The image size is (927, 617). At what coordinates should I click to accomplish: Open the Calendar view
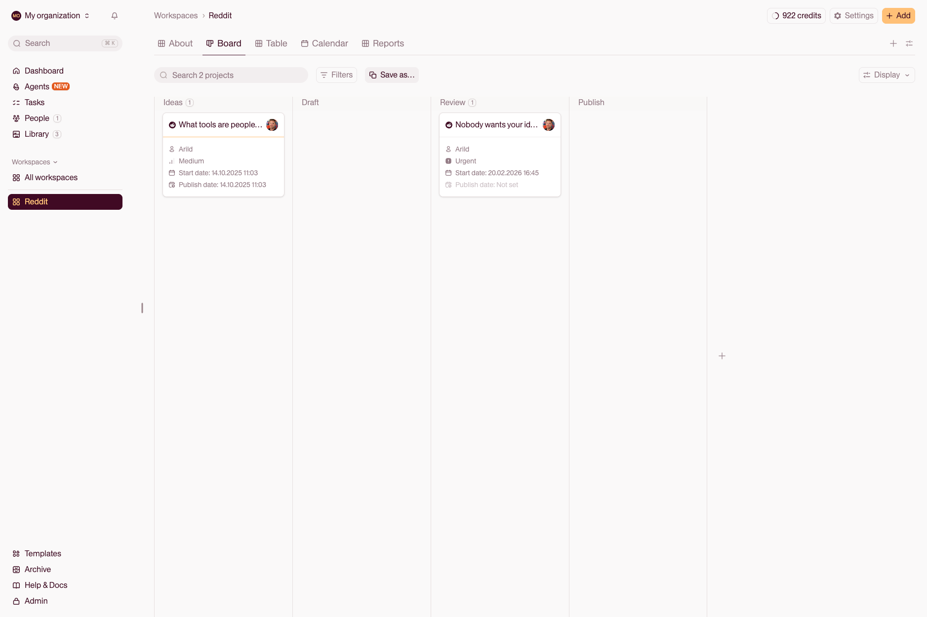coord(324,43)
